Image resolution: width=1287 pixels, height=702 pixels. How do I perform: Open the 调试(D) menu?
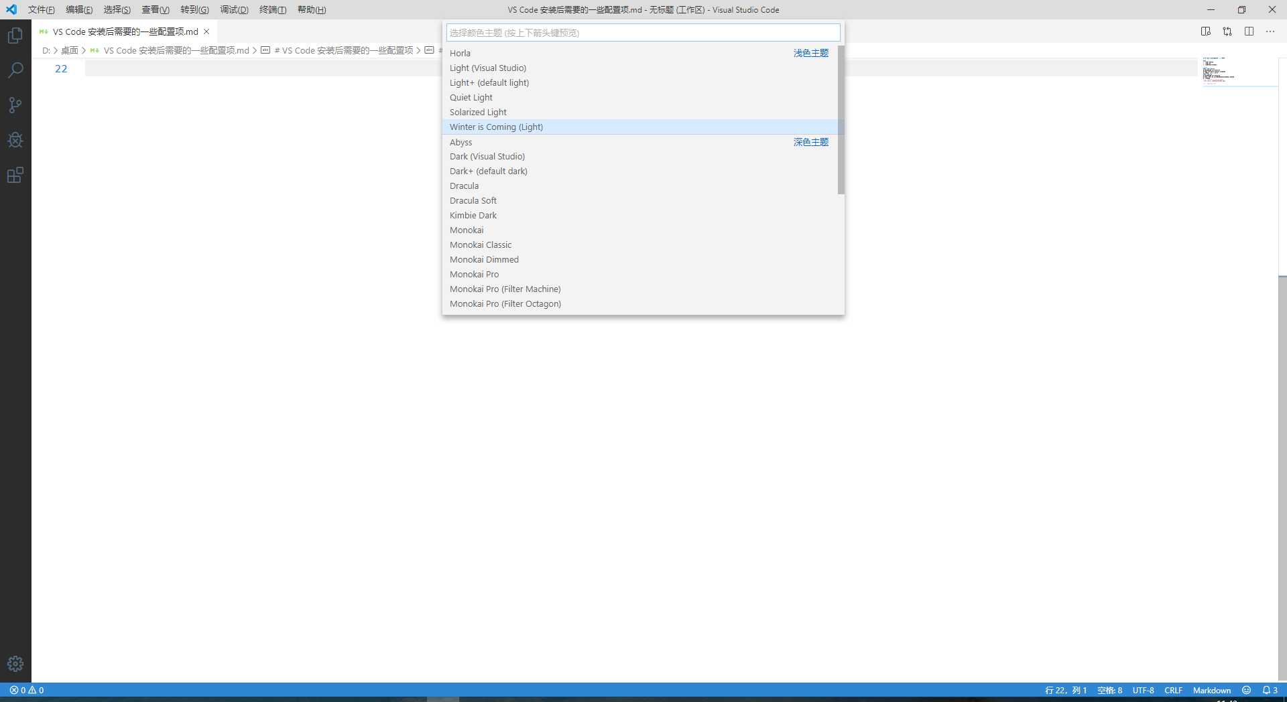point(234,9)
